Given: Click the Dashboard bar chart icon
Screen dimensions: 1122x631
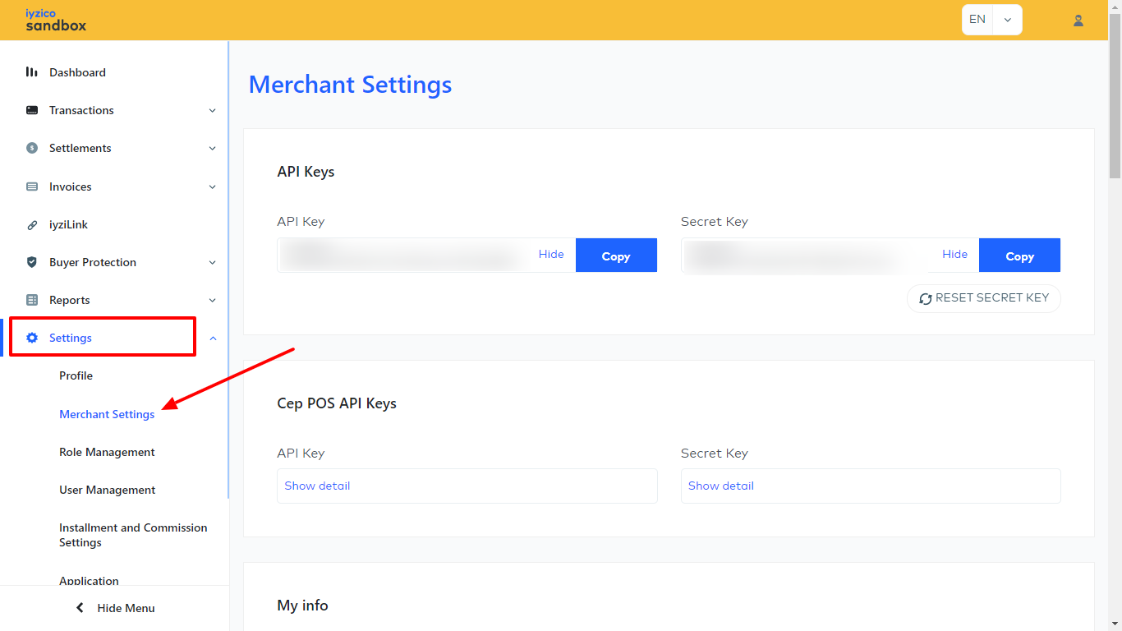Looking at the screenshot, I should tap(32, 72).
